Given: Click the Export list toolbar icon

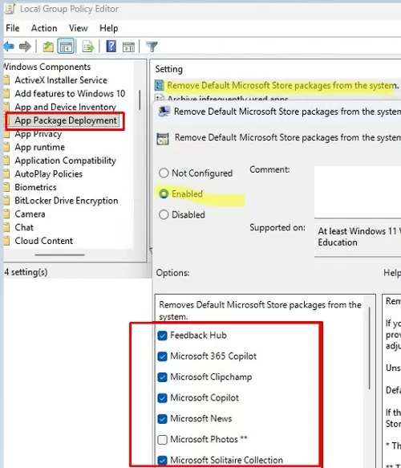Looking at the screenshot, I should (88, 47).
